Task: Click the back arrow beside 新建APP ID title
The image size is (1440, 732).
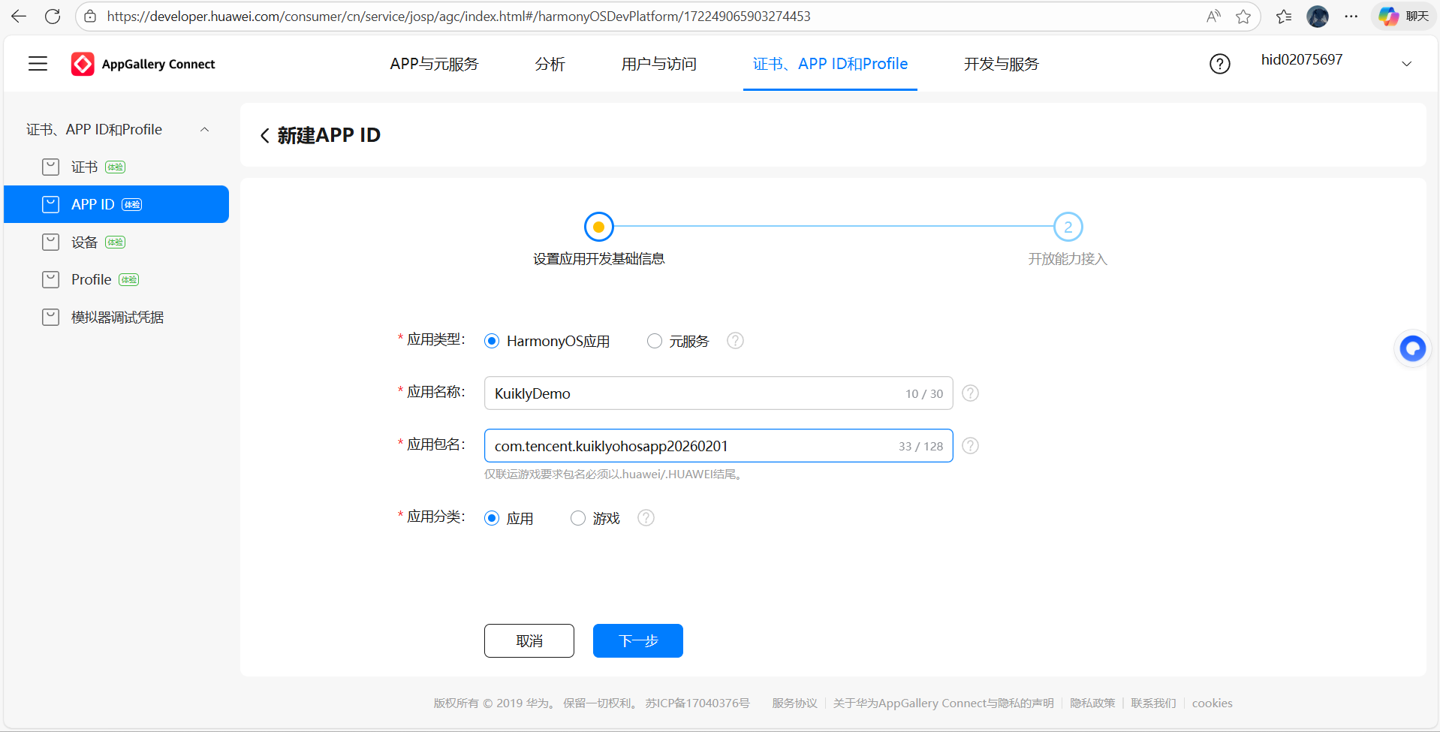Action: pos(264,135)
